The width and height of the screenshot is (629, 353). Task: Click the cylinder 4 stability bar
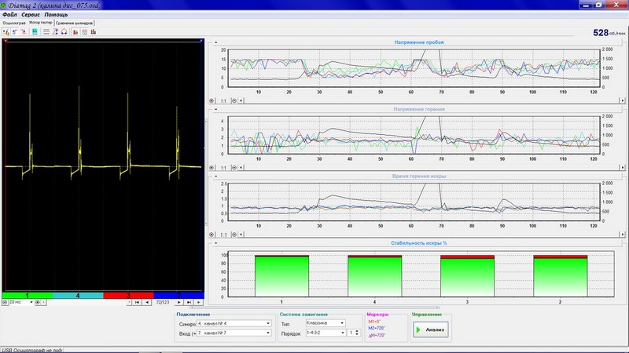pos(375,276)
